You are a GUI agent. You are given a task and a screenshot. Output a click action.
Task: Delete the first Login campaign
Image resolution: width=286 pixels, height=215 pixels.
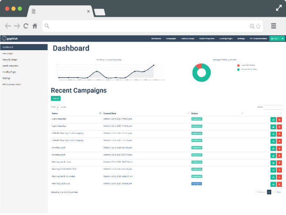(279, 120)
